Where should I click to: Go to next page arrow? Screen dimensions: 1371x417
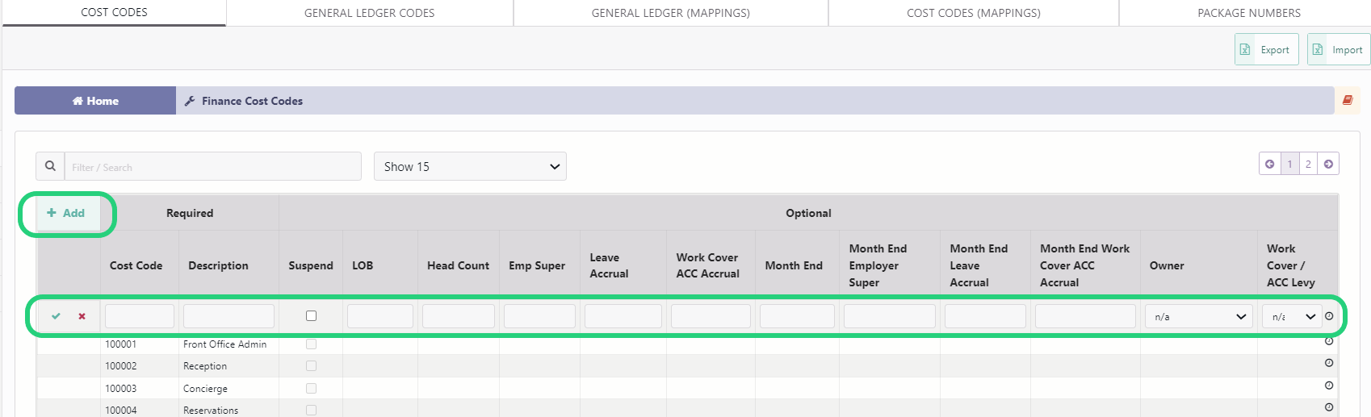click(x=1328, y=164)
